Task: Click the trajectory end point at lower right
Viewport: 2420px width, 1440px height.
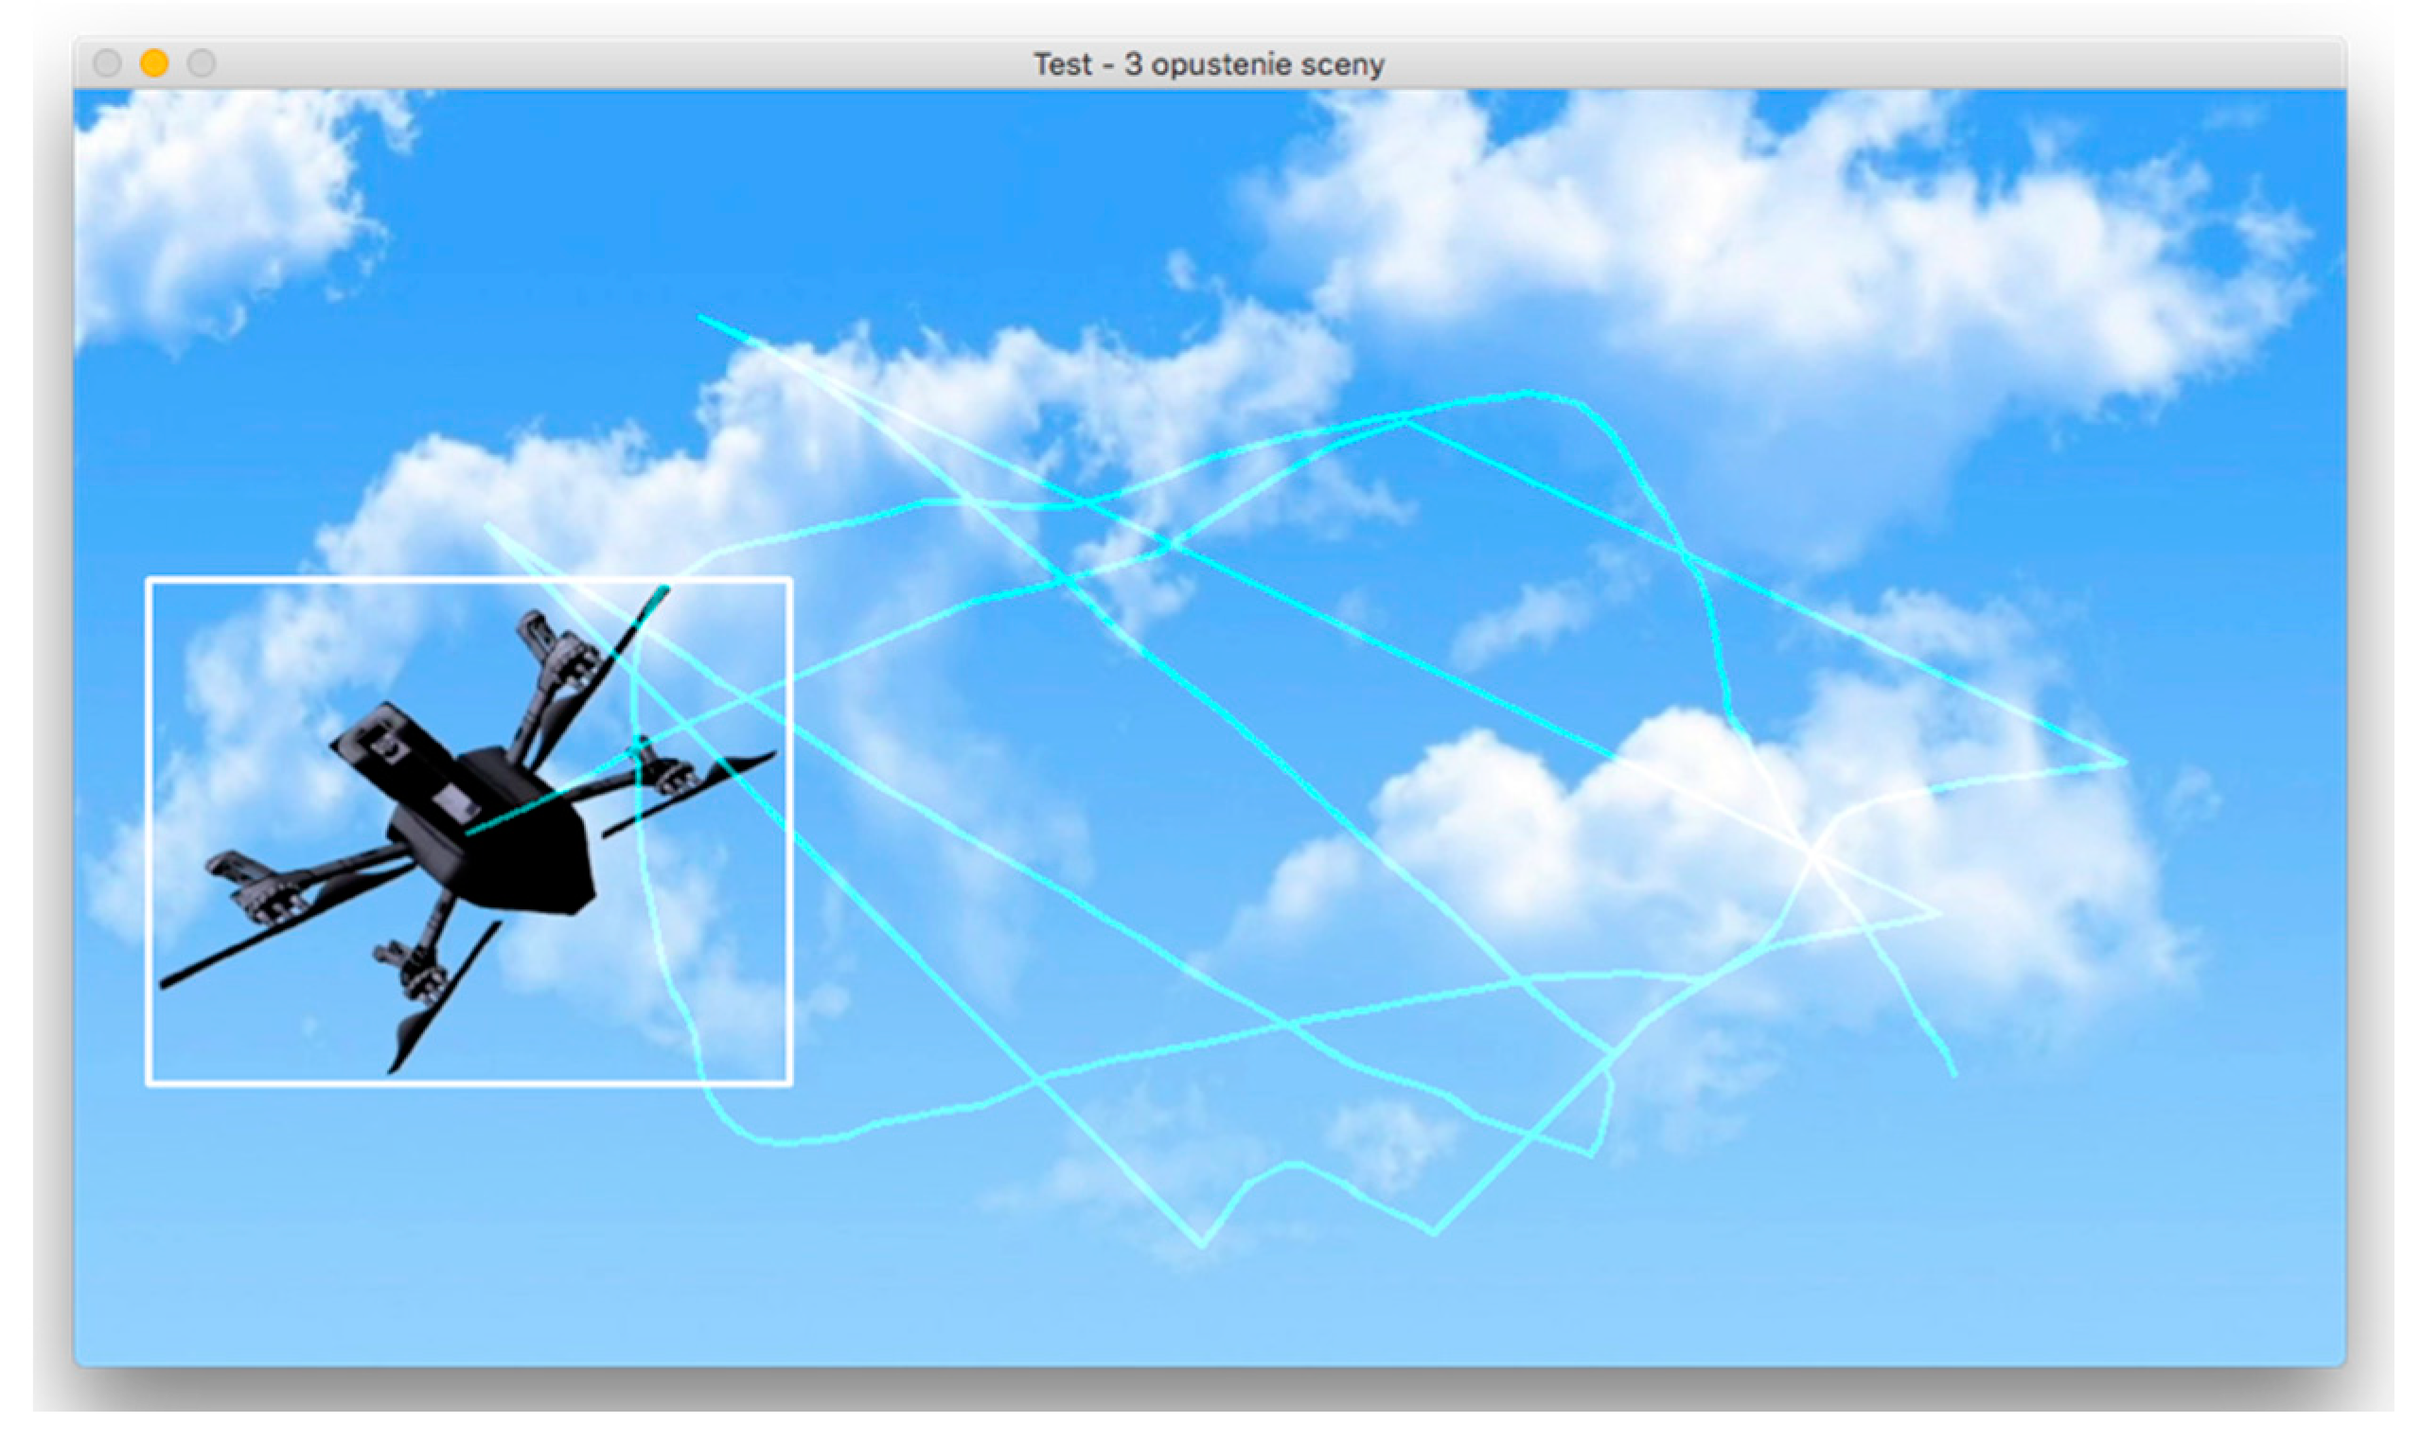Action: click(x=1954, y=1073)
